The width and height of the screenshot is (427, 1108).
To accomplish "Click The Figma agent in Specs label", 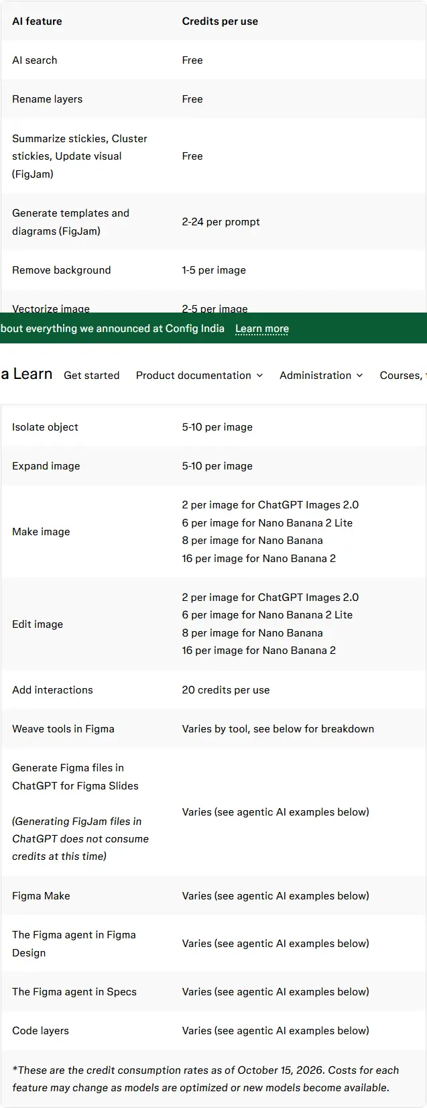I will (74, 992).
